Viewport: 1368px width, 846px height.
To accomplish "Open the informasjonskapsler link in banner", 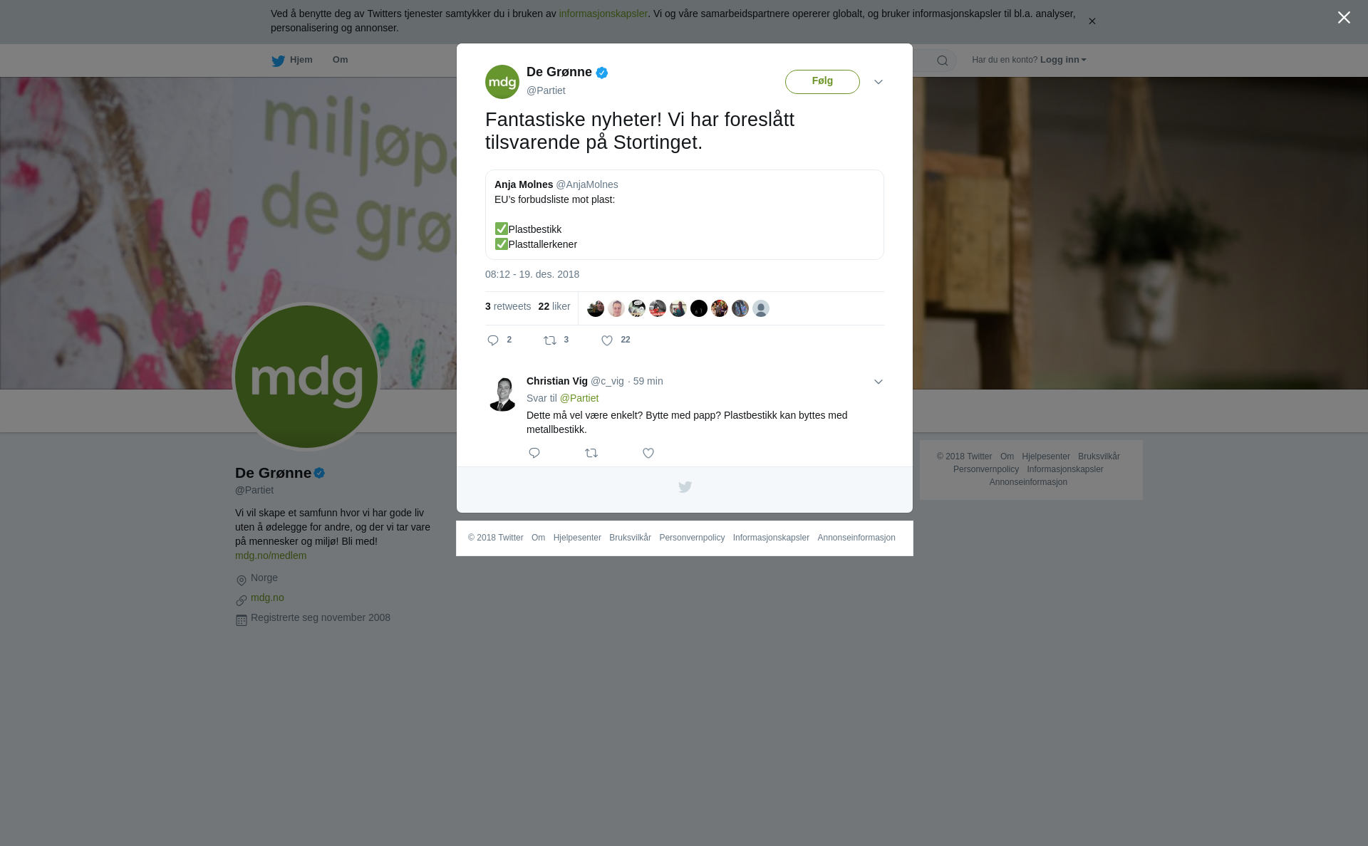I will 603,14.
